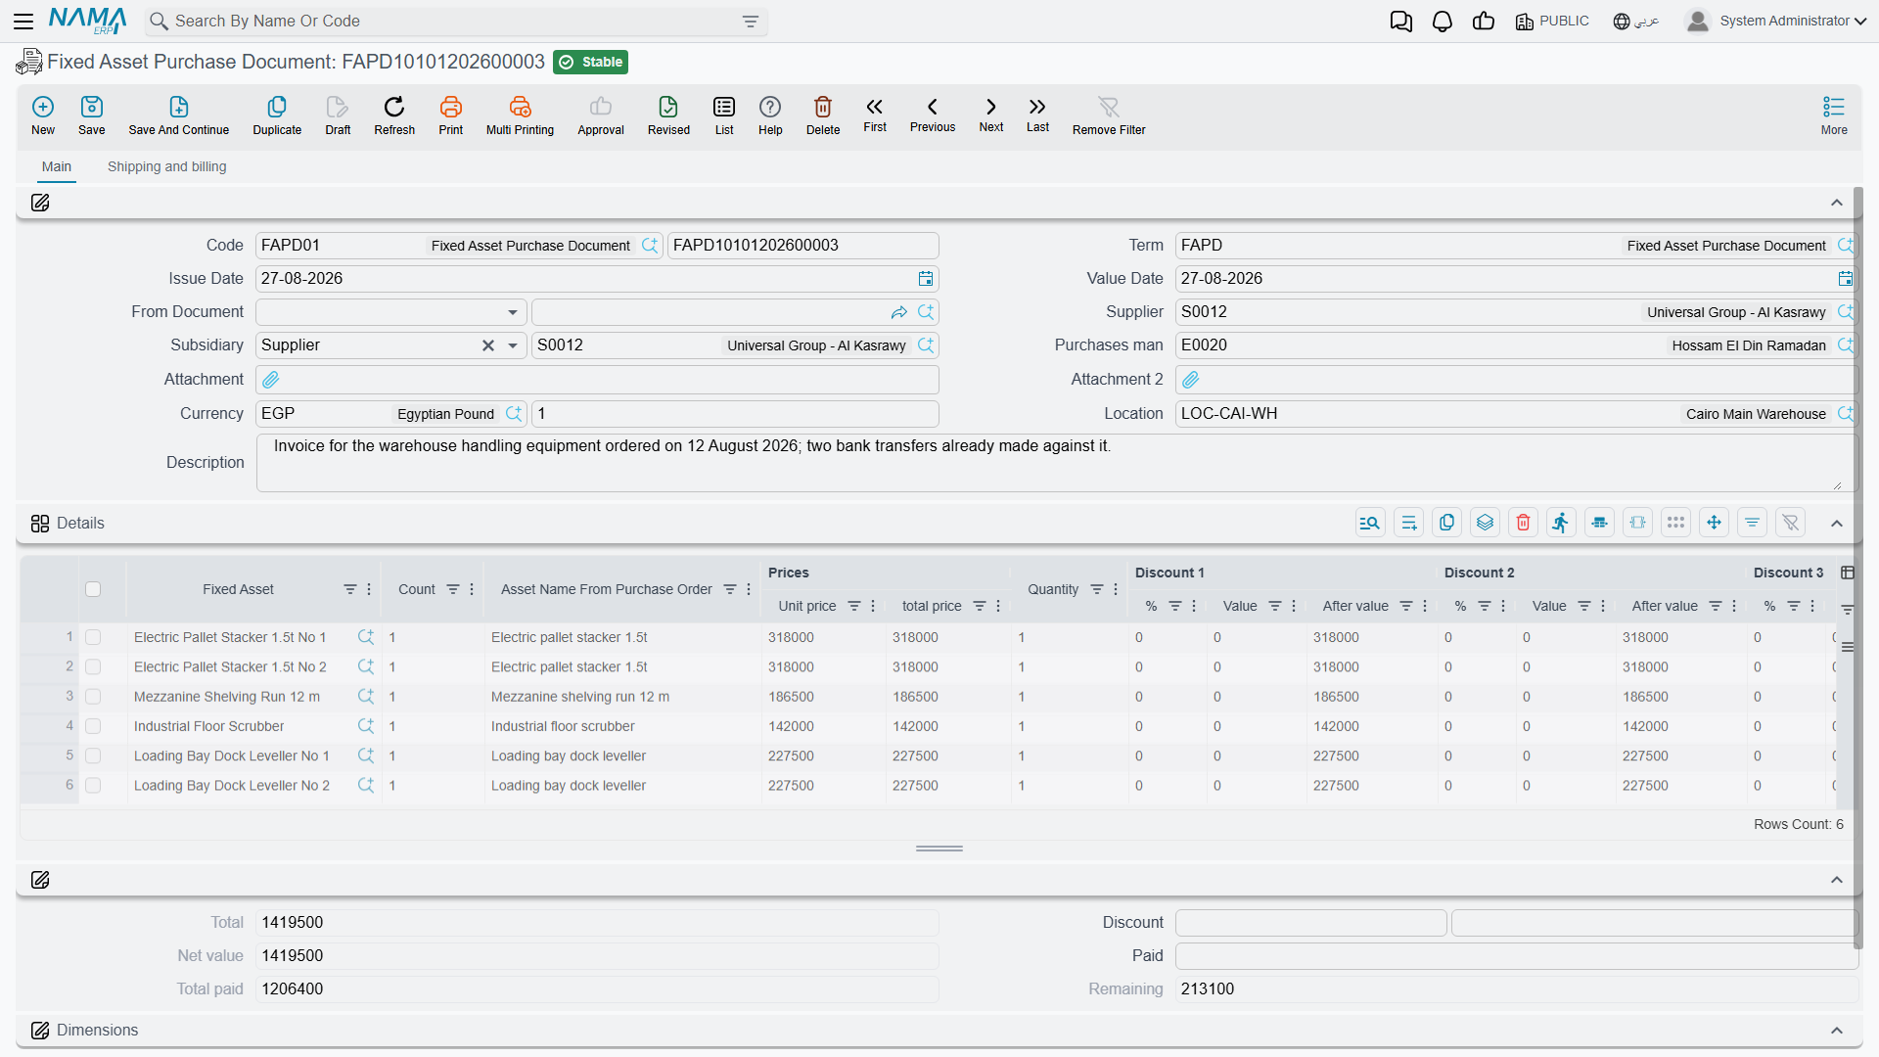The image size is (1879, 1057).
Task: Go to First record
Action: point(875,115)
